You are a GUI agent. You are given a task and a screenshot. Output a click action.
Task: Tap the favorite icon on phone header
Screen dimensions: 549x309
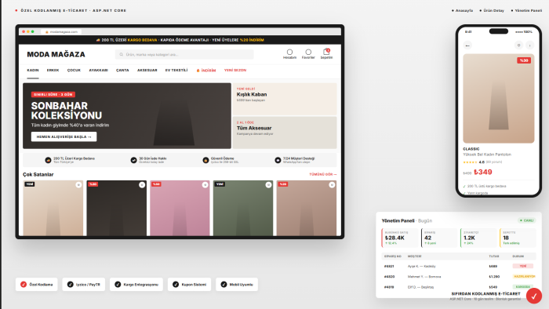point(519,45)
